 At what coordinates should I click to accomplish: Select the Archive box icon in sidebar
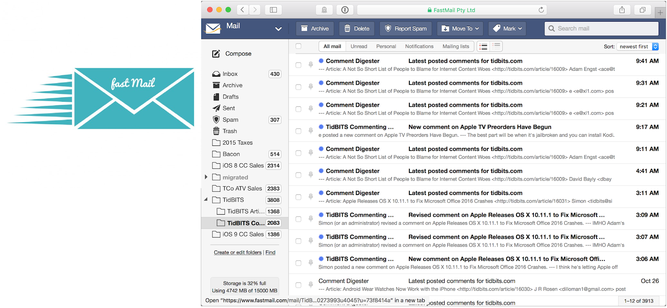tap(216, 85)
